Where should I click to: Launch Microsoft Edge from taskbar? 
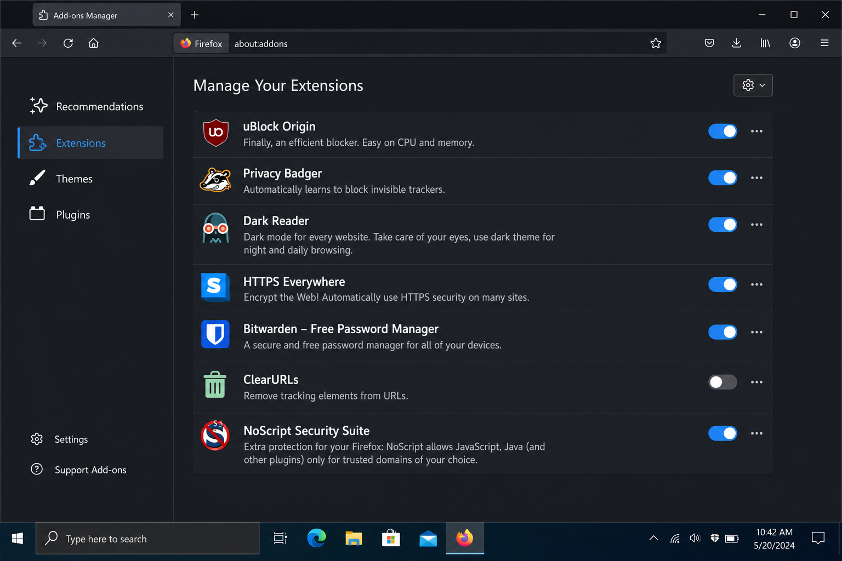pos(317,539)
